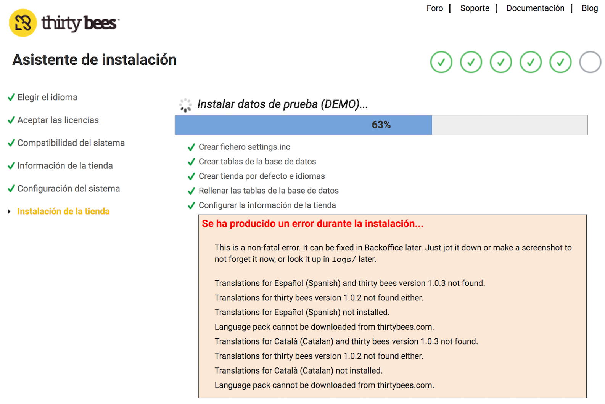Viewport: 605px width, 404px height.
Task: Click the red installation error heading
Action: (313, 224)
